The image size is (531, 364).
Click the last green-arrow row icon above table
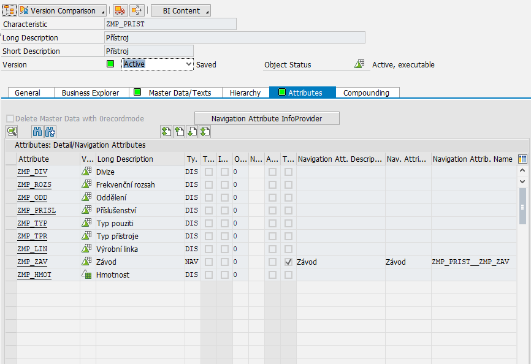pos(205,131)
